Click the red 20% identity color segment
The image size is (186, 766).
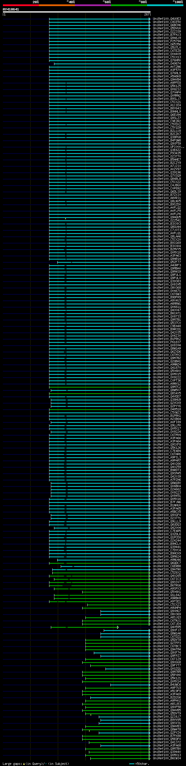[x=21, y=5]
